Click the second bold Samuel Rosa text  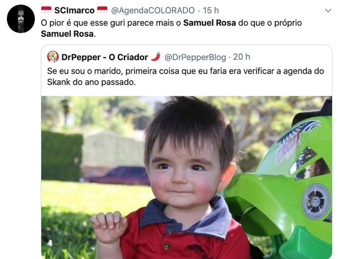click(67, 34)
